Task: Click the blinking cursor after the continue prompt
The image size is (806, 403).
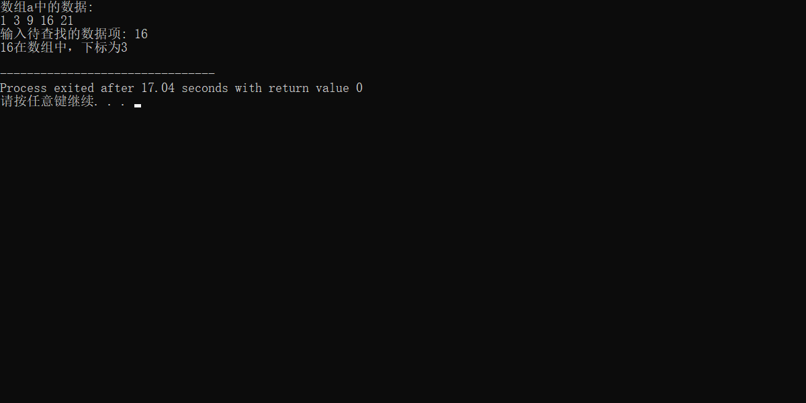Action: [x=138, y=105]
